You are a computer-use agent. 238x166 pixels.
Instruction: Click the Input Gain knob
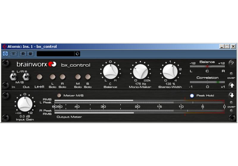(x=25, y=104)
